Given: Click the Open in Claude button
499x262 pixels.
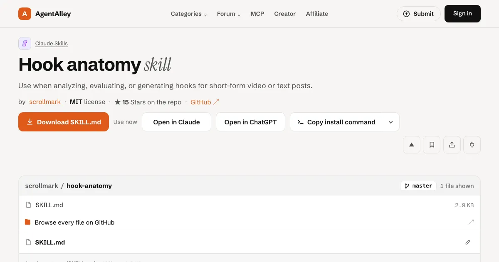Looking at the screenshot, I should point(176,122).
